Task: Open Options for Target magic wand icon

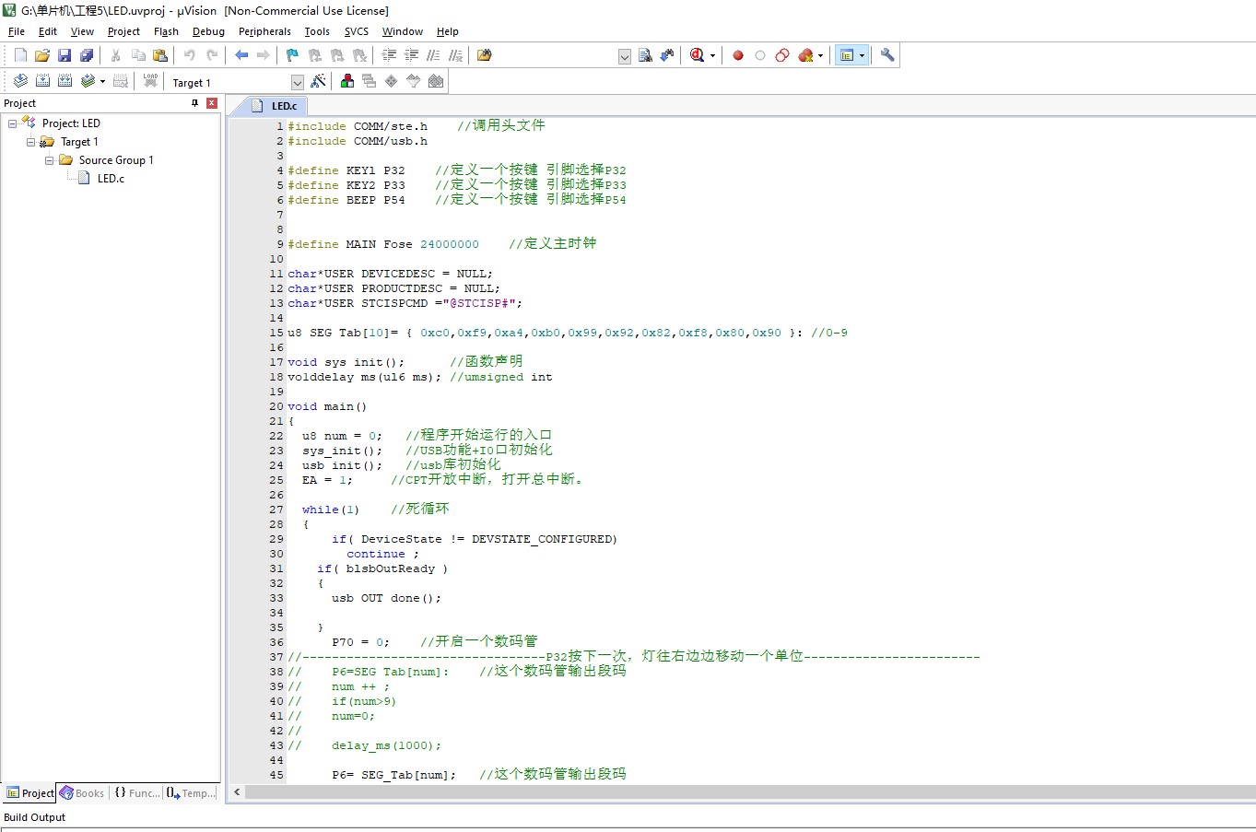Action: [x=318, y=81]
